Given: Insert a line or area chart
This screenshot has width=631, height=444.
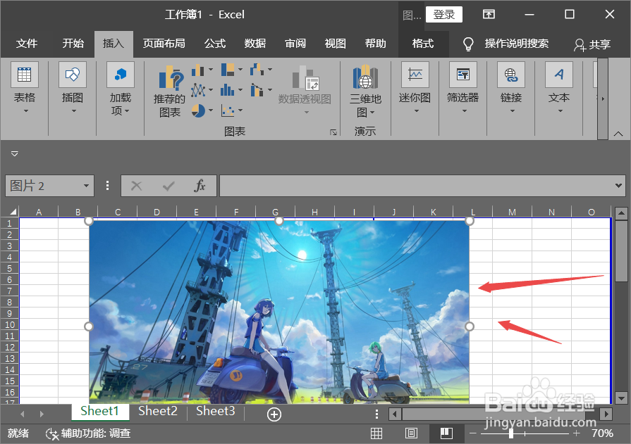Looking at the screenshot, I should [x=197, y=90].
